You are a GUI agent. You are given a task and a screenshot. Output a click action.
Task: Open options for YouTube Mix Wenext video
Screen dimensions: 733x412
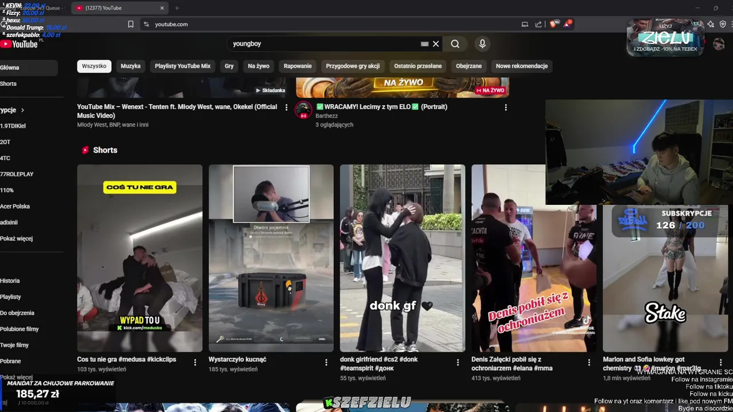tap(286, 107)
